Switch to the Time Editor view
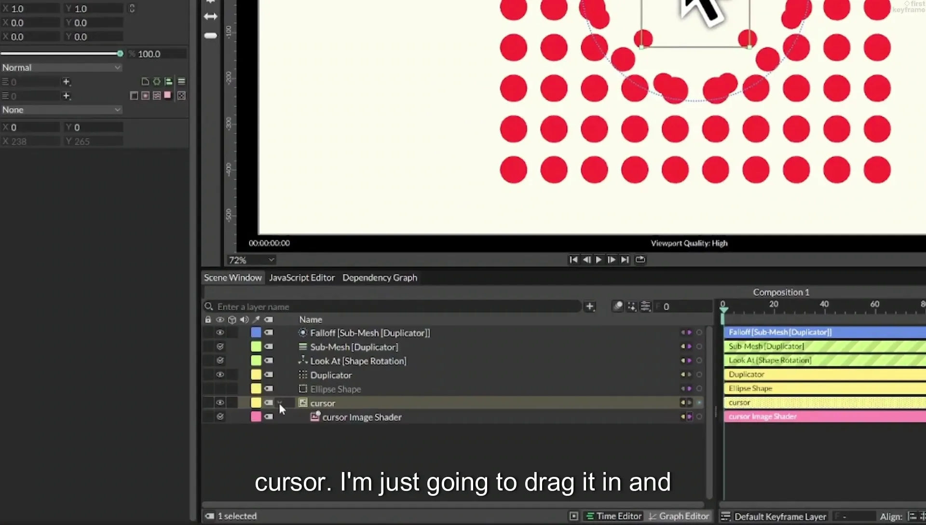 [x=613, y=516]
